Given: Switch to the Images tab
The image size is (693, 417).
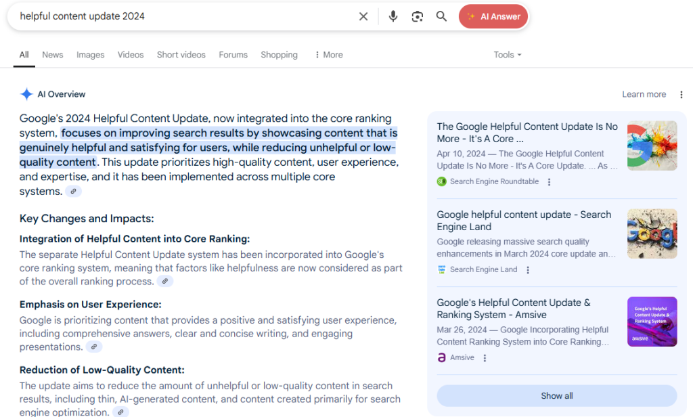Looking at the screenshot, I should (90, 55).
